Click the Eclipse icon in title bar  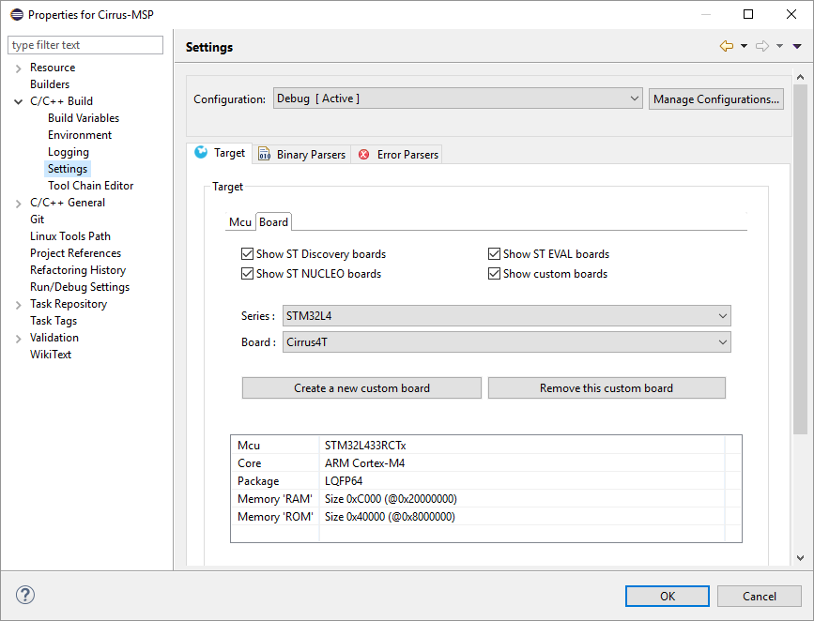(17, 14)
